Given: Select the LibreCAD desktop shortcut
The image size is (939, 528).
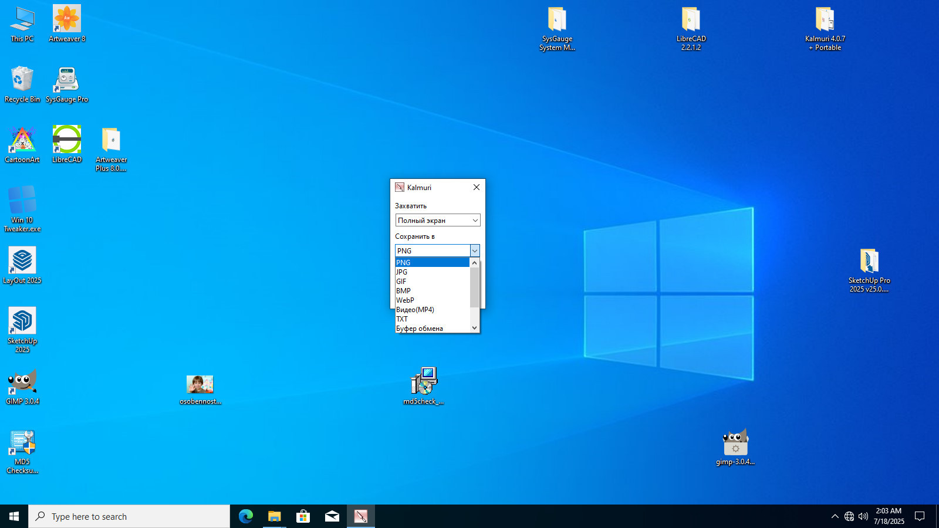Looking at the screenshot, I should click(67, 145).
